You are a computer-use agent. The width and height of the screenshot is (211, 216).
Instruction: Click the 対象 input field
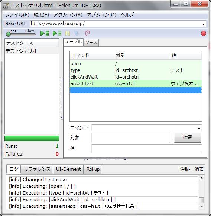point(131,137)
